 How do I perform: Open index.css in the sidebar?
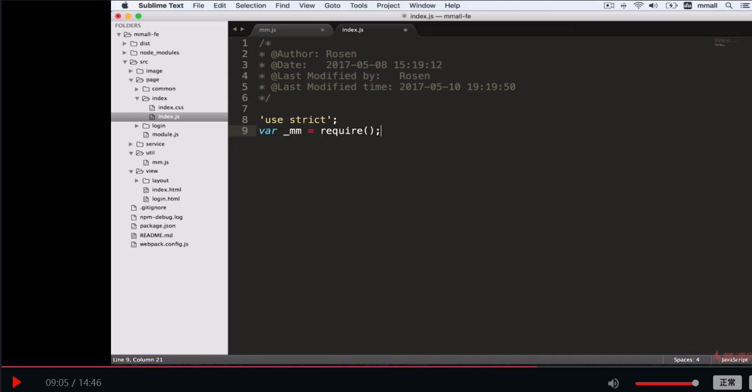(171, 107)
